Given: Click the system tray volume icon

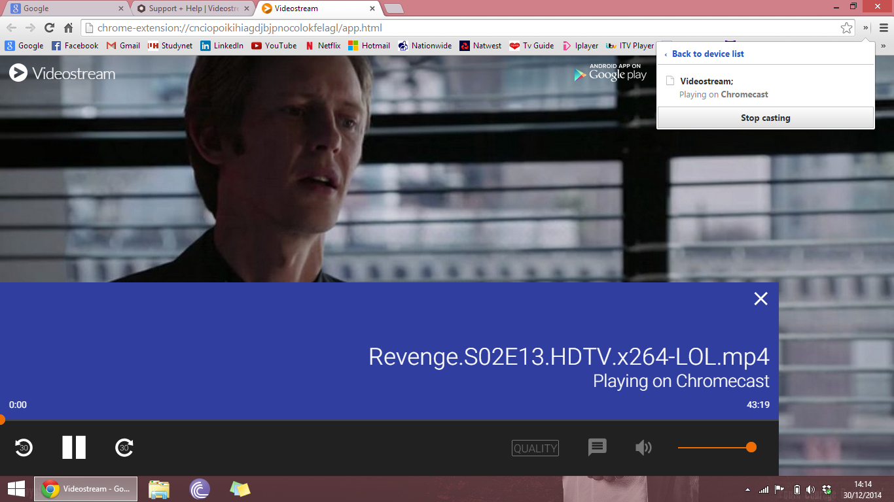Looking at the screenshot, I should click(810, 490).
